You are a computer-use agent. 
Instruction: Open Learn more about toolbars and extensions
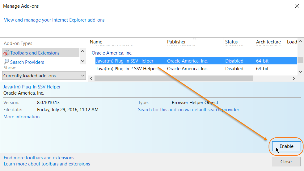pyautogui.click(x=47, y=164)
